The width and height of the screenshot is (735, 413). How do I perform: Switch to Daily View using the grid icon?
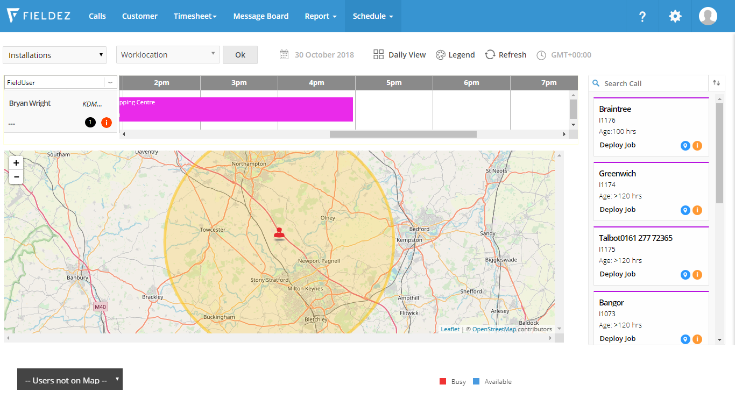click(x=378, y=54)
